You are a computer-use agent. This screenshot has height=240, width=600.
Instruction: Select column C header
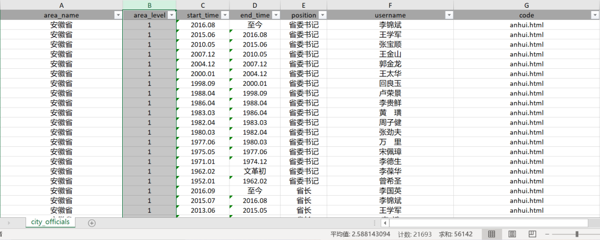tap(203, 5)
